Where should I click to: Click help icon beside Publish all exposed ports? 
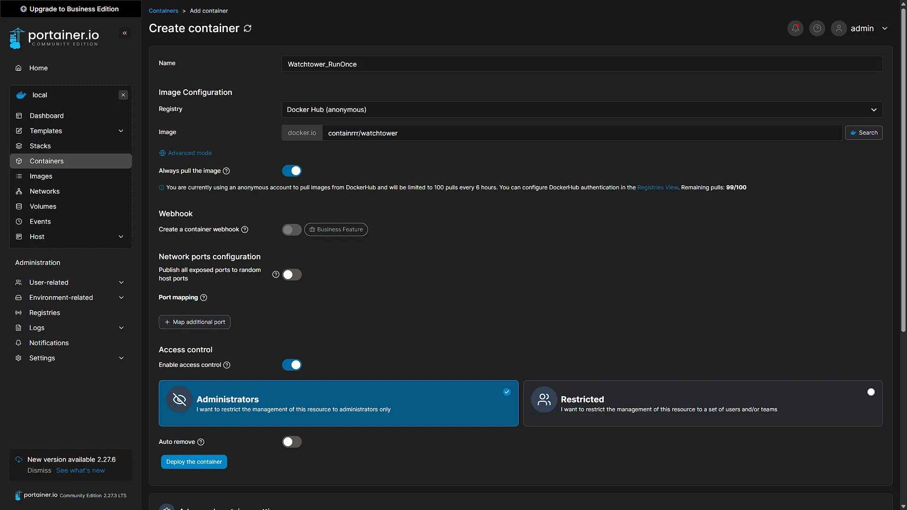pos(276,274)
